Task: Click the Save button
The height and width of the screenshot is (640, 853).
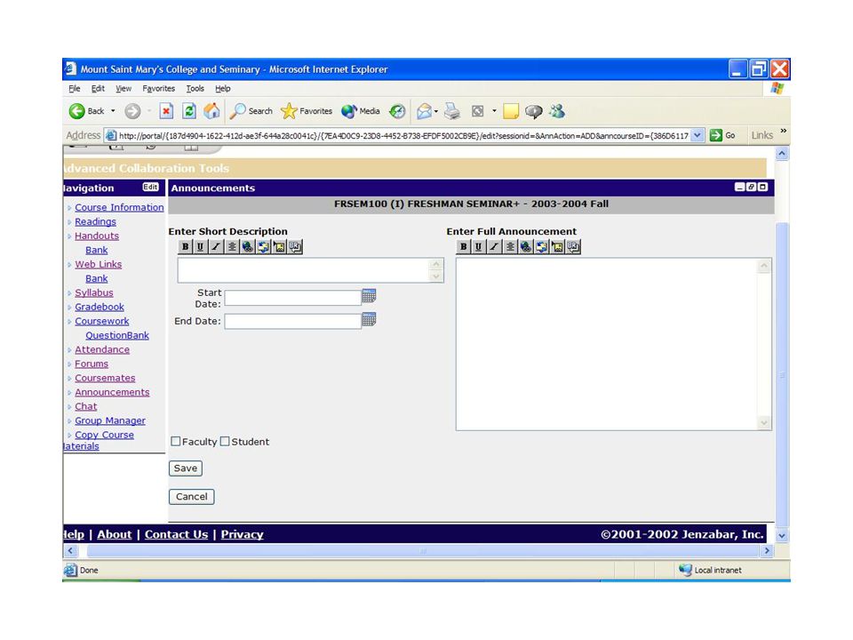Action: click(x=186, y=468)
